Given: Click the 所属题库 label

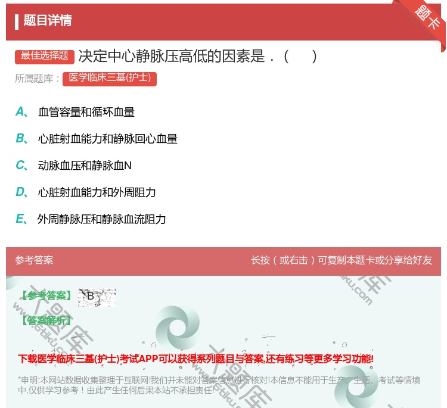Looking at the screenshot, I should (x=37, y=79).
